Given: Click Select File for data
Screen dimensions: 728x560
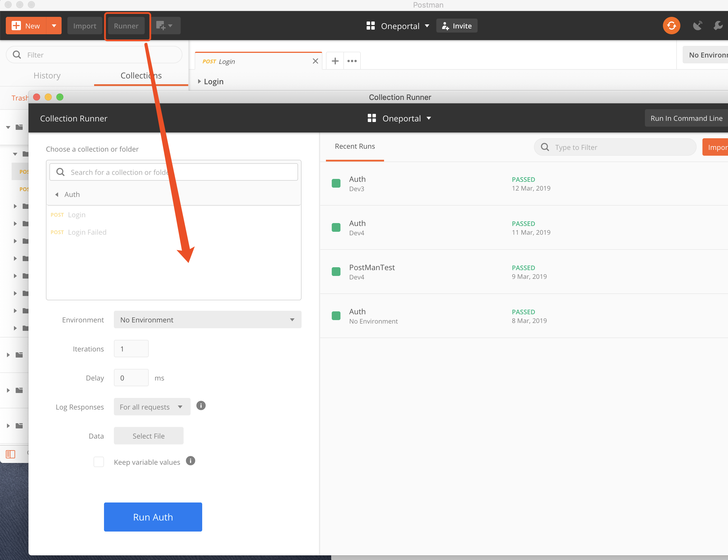Looking at the screenshot, I should point(149,436).
